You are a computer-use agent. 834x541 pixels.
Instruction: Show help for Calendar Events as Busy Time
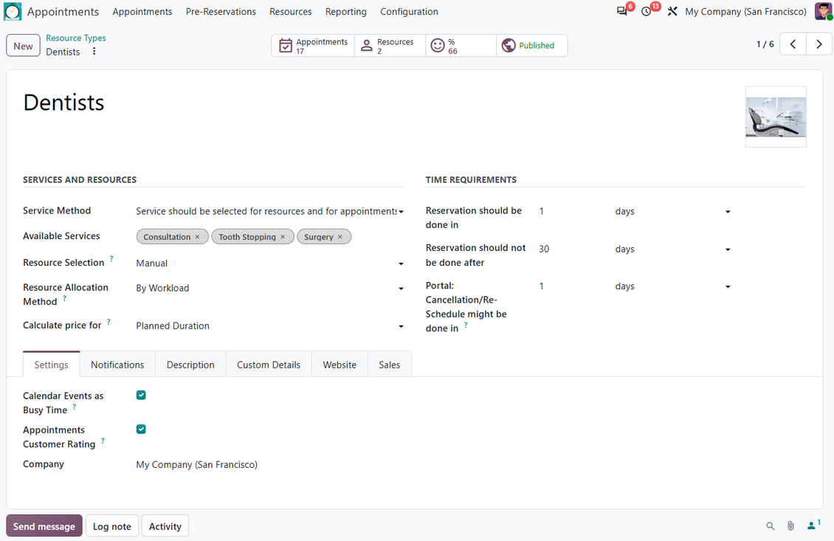74,407
